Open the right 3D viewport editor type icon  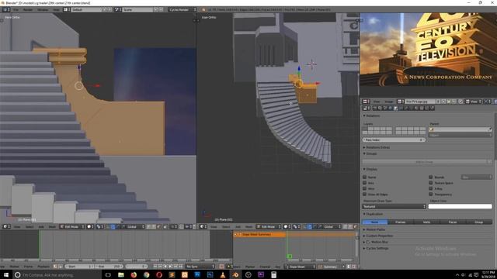pos(203,226)
